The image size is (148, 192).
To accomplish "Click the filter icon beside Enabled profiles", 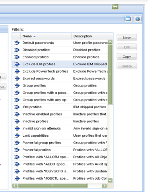I will pos(17,57).
